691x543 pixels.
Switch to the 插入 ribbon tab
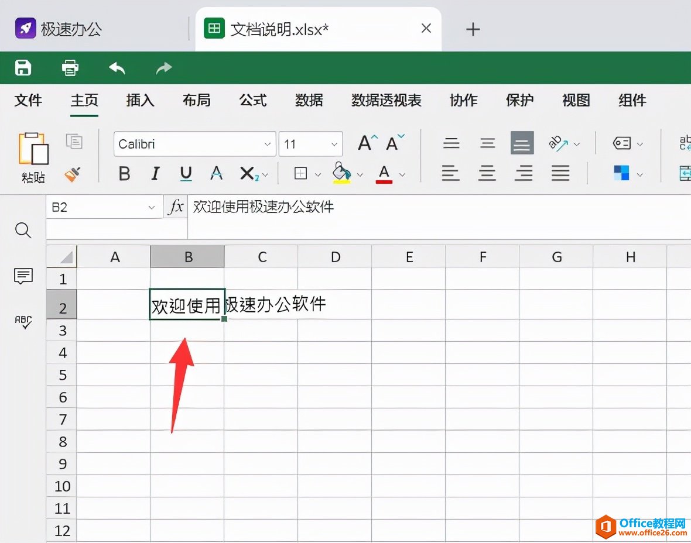tap(140, 100)
